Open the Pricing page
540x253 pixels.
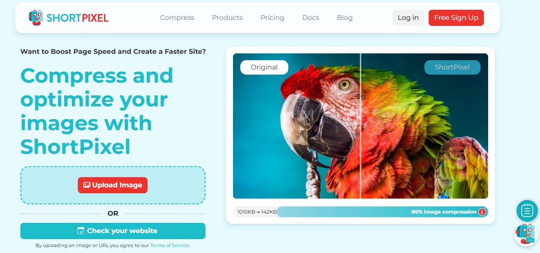click(272, 18)
